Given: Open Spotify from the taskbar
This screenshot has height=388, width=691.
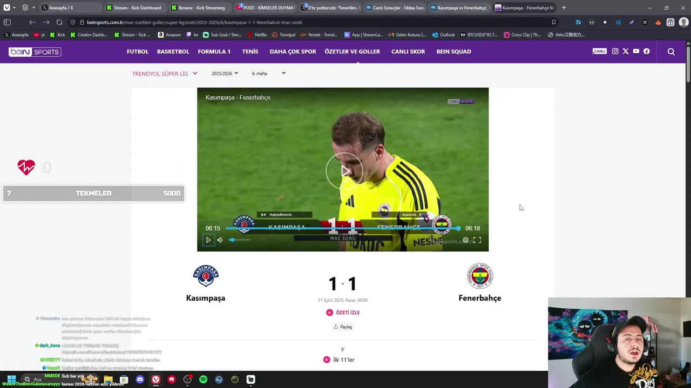Looking at the screenshot, I should 203,379.
